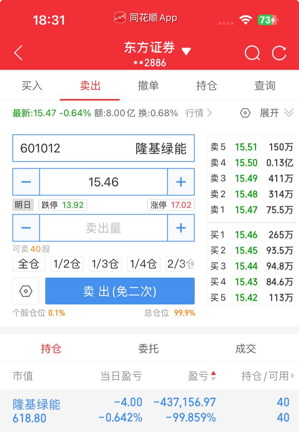Choose 1/4仓 position button
The image size is (299, 432).
[x=143, y=264]
